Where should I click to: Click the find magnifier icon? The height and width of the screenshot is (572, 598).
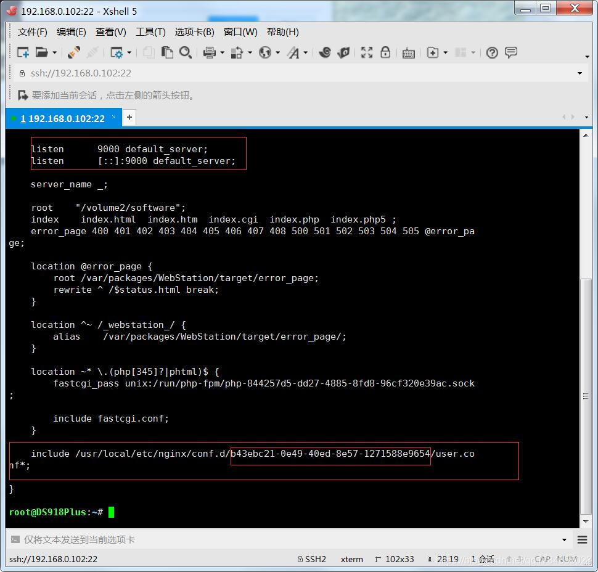(x=185, y=53)
